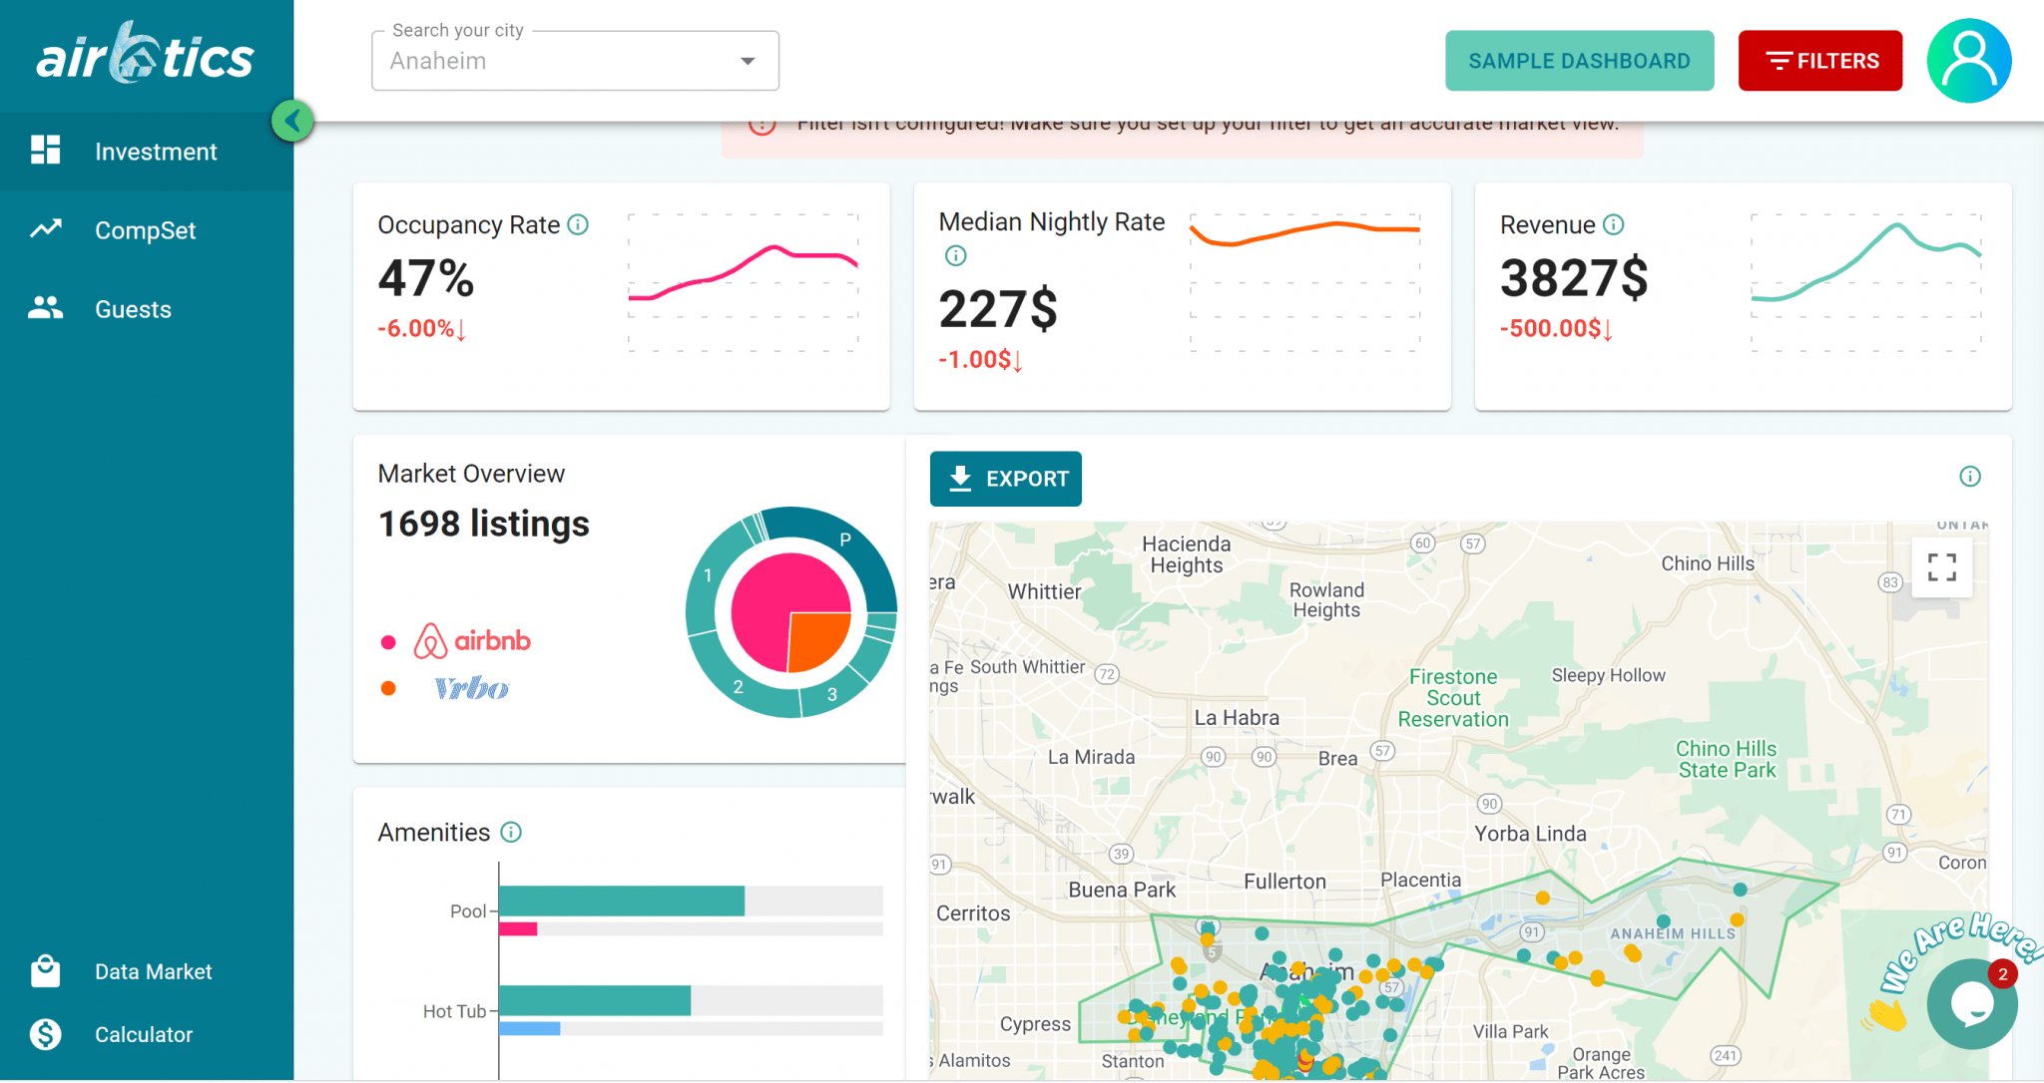
Task: Click the filter funnel icon on FILTERS
Action: click(1782, 60)
